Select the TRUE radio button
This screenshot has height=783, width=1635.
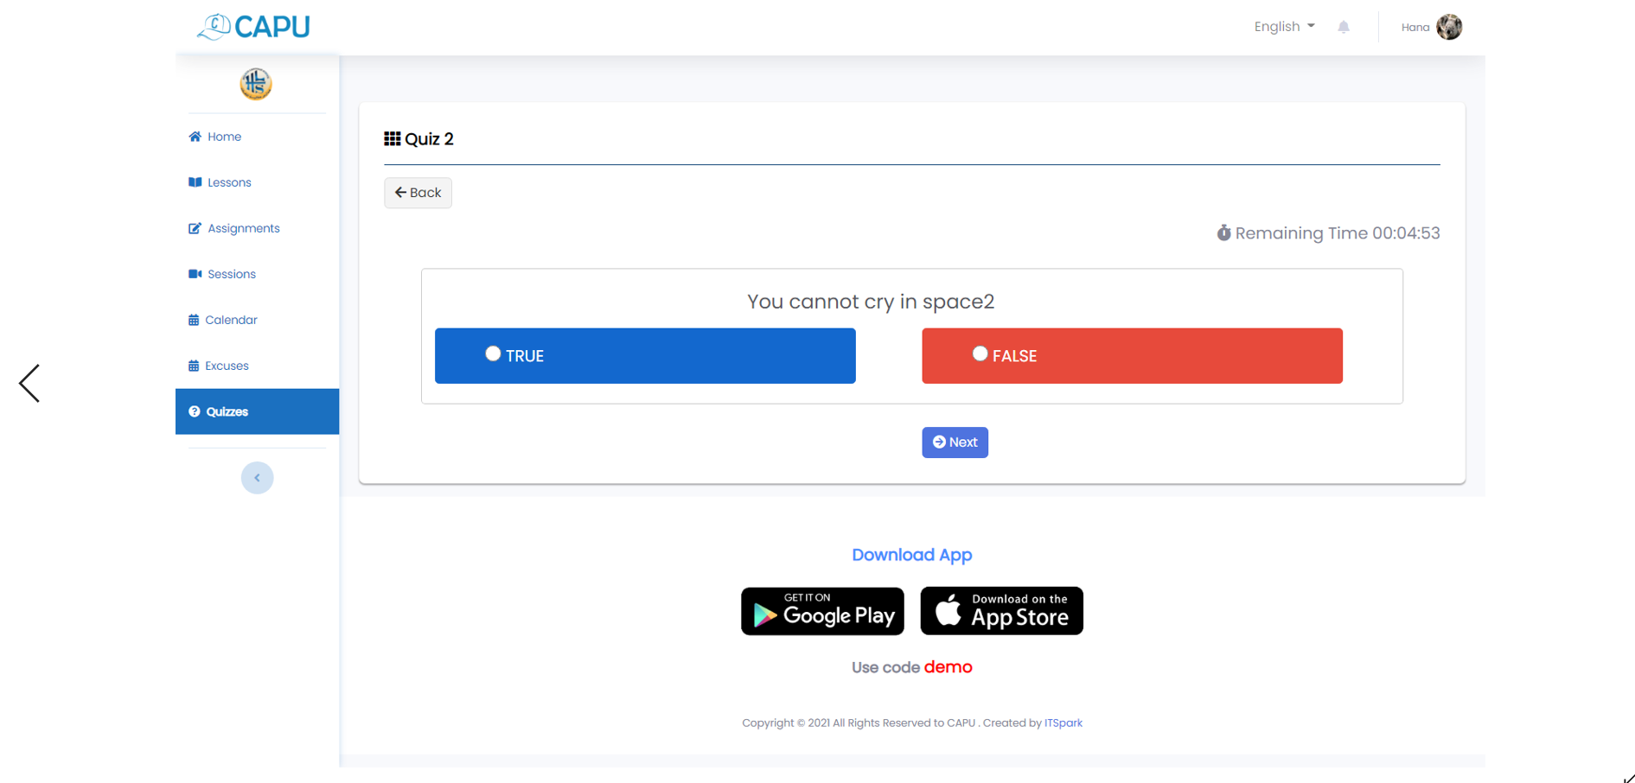pyautogui.click(x=493, y=353)
